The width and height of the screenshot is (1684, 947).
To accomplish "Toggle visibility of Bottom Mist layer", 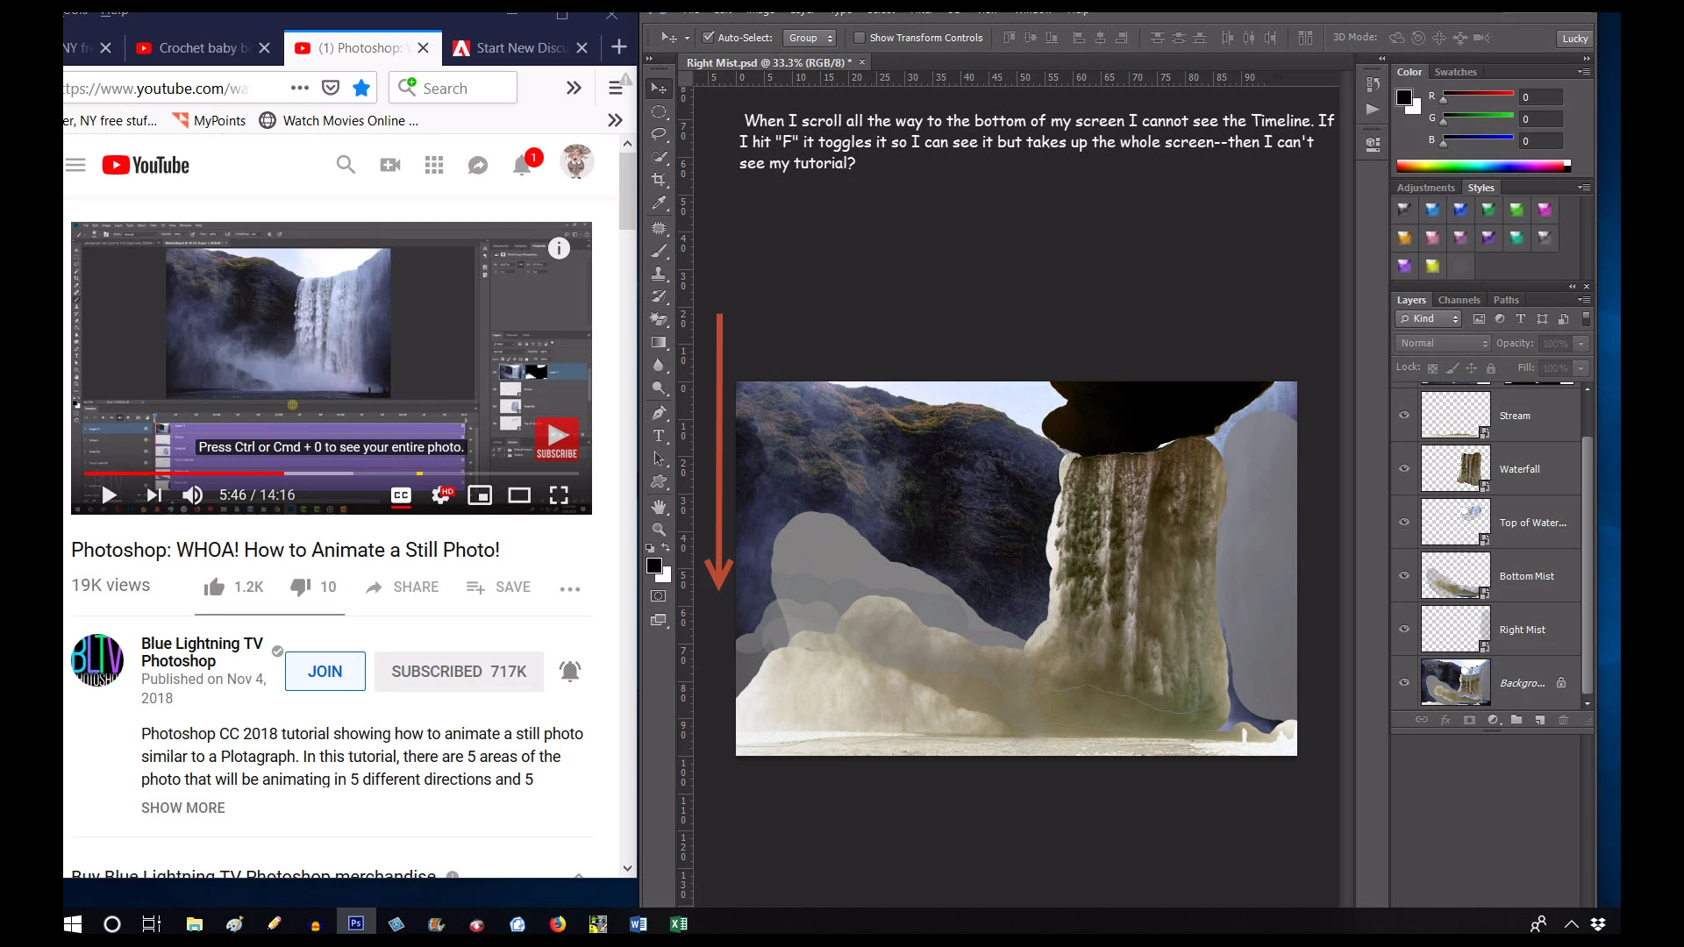I will [1404, 576].
